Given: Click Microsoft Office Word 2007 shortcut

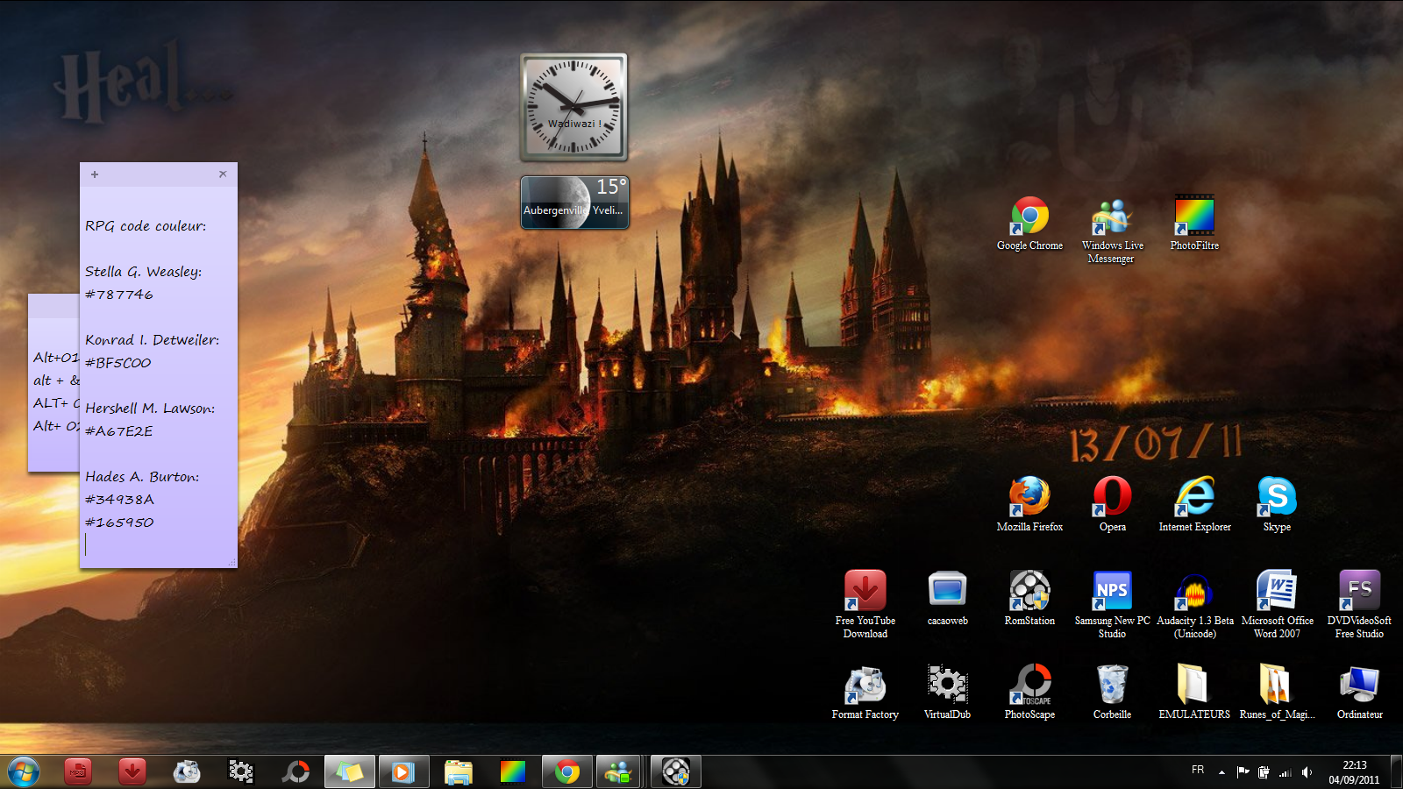Looking at the screenshot, I should (x=1277, y=605).
